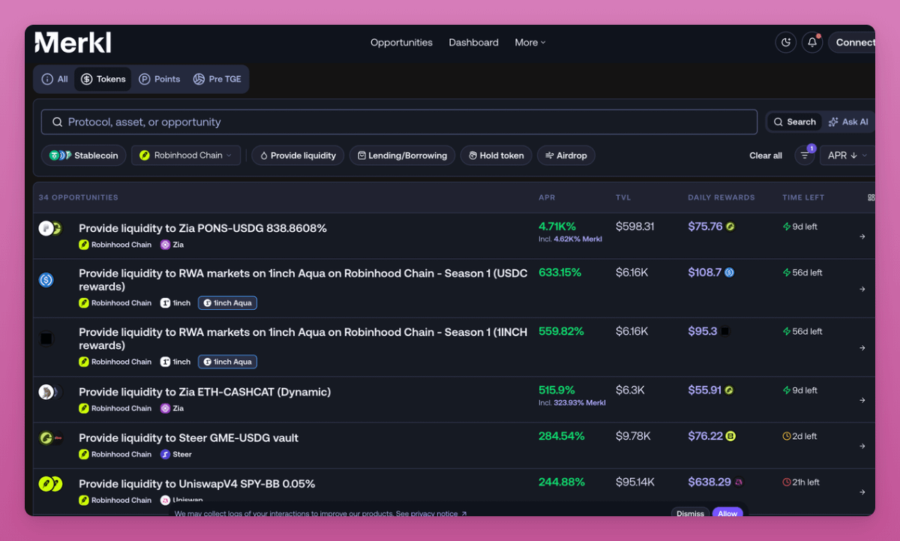This screenshot has height=541, width=900.
Task: Click USDC reward icon beside $108.7
Action: (729, 272)
